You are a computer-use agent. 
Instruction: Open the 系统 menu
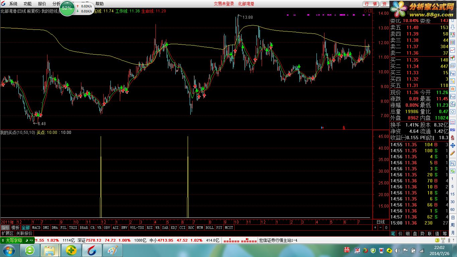click(13, 4)
